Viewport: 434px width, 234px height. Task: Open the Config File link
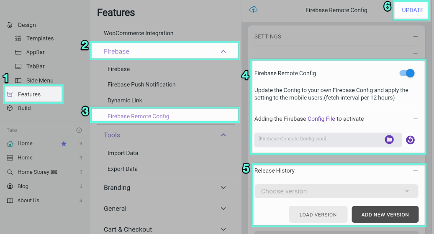[x=321, y=119]
